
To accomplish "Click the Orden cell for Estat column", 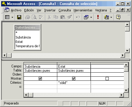I will [x=74, y=75].
